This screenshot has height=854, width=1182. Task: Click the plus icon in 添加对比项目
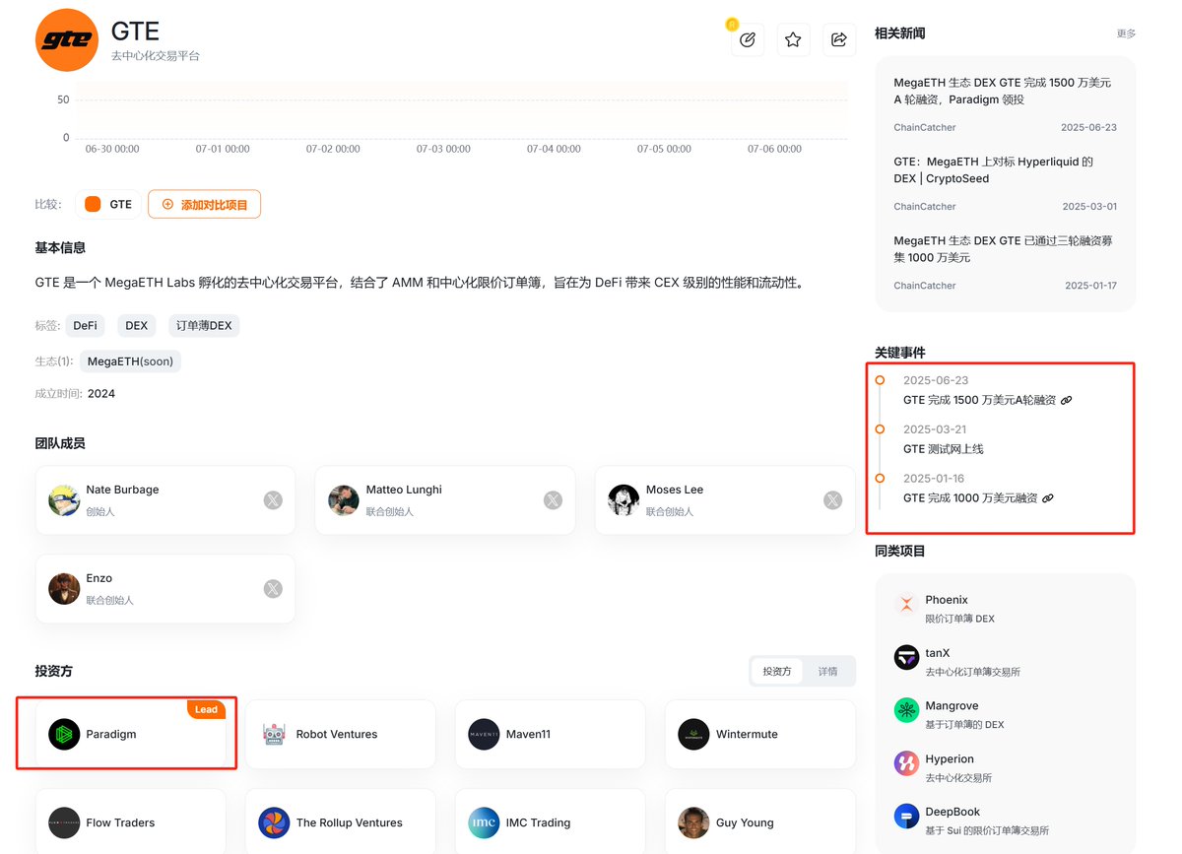pyautogui.click(x=167, y=205)
